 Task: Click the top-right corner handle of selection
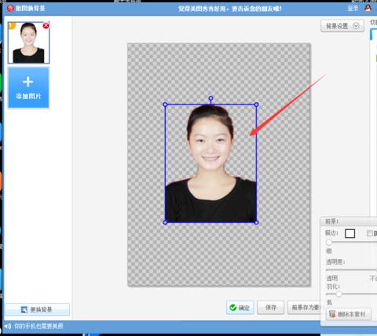click(256, 104)
